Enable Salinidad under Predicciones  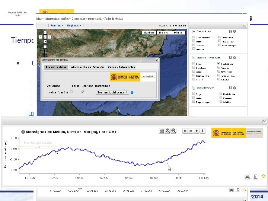193,49
